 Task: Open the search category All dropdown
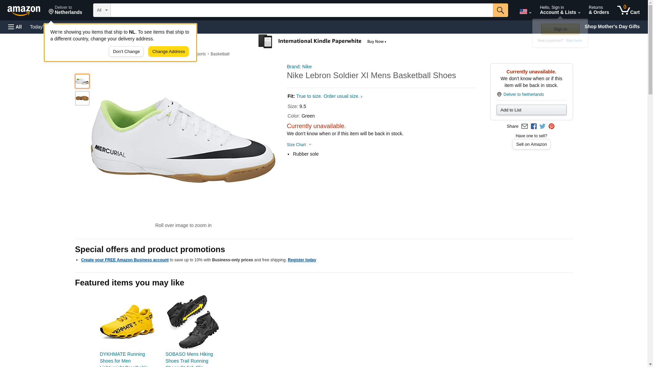(x=102, y=10)
